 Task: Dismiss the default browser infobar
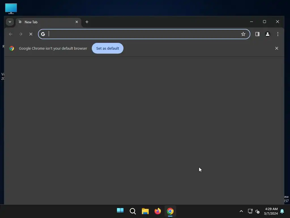tap(276, 48)
